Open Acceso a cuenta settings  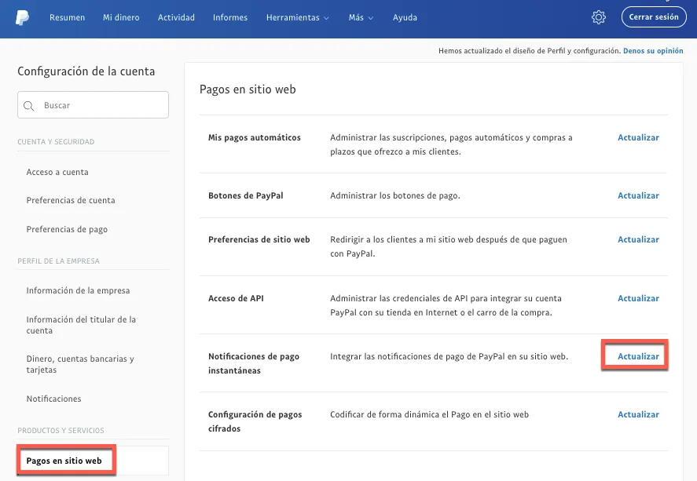[57, 172]
